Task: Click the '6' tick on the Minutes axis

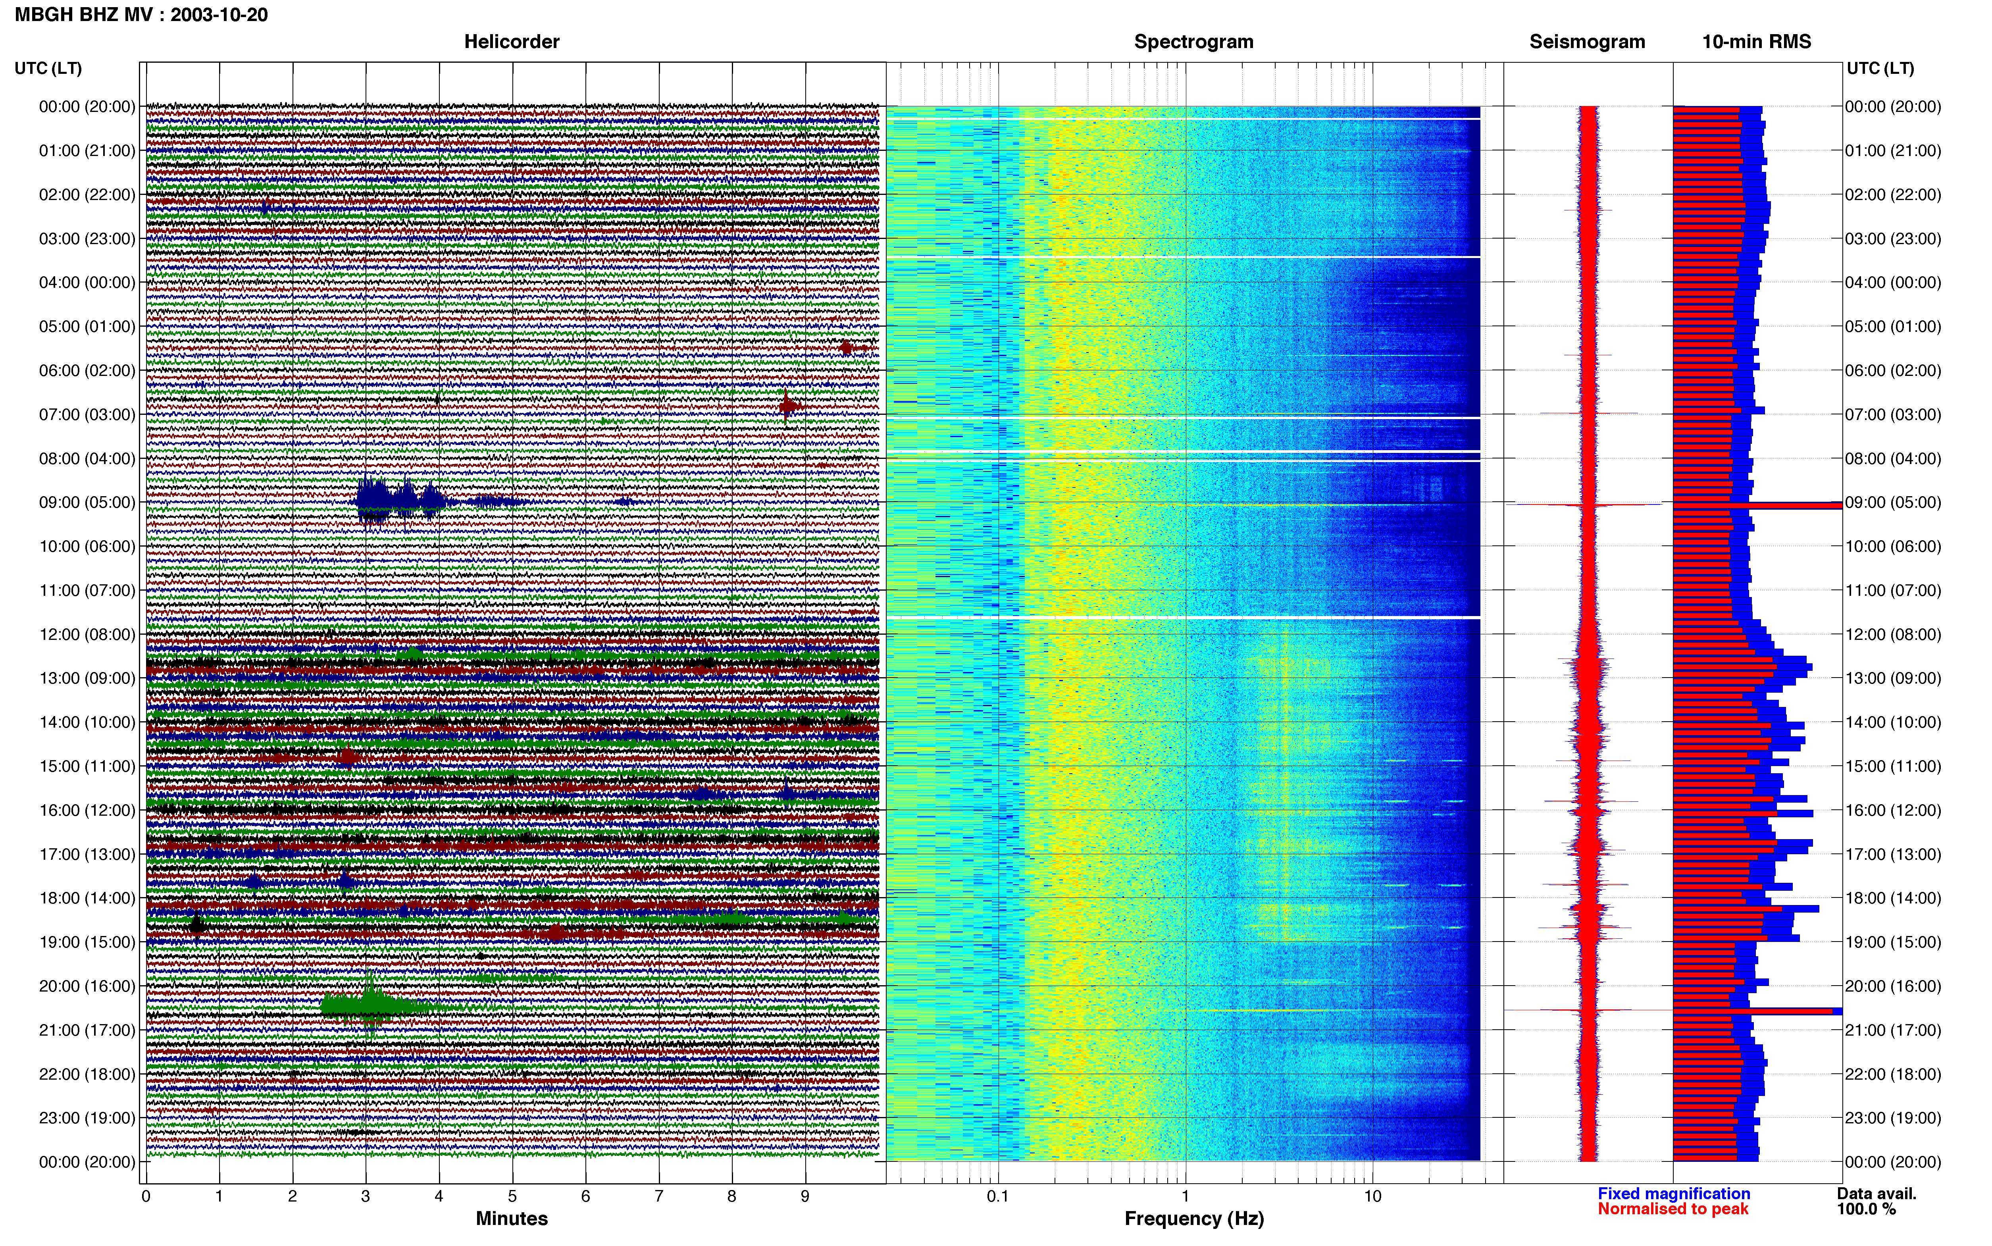Action: pos(586,1196)
